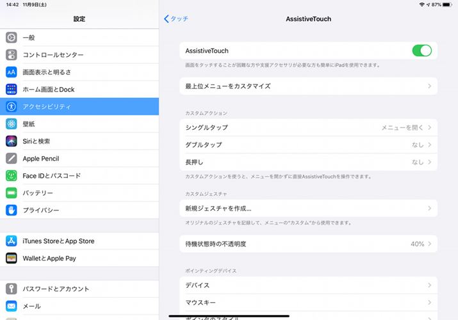Open WalletとApple Pay settings
The image size is (458, 320).
tap(79, 258)
